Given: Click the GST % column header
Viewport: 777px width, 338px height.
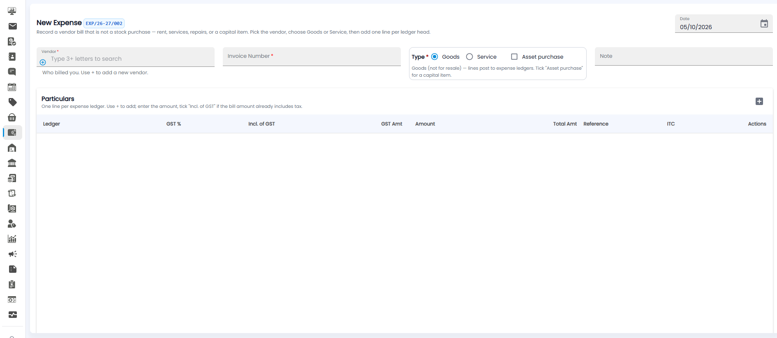Looking at the screenshot, I should [173, 124].
